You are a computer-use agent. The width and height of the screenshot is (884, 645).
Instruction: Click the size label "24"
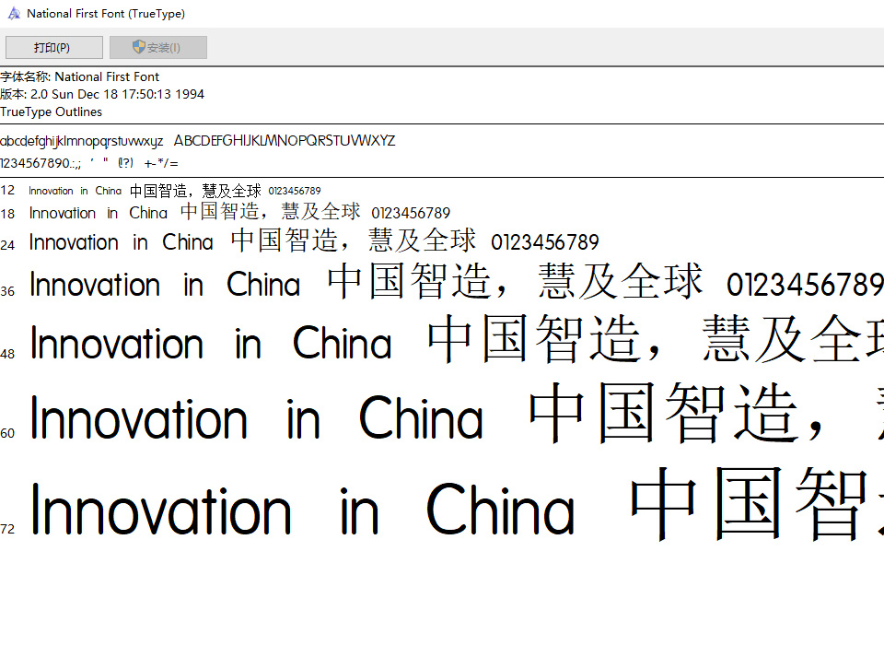tap(7, 245)
